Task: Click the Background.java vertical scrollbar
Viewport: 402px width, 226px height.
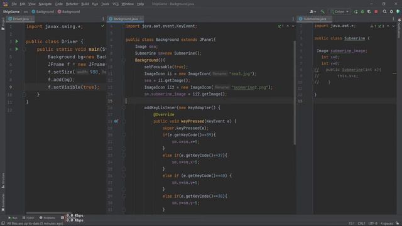Action: click(x=295, y=93)
